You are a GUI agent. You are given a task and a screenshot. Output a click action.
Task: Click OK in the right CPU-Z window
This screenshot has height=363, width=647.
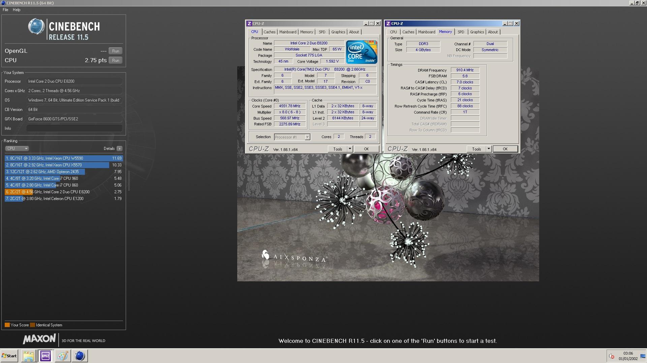coord(505,149)
